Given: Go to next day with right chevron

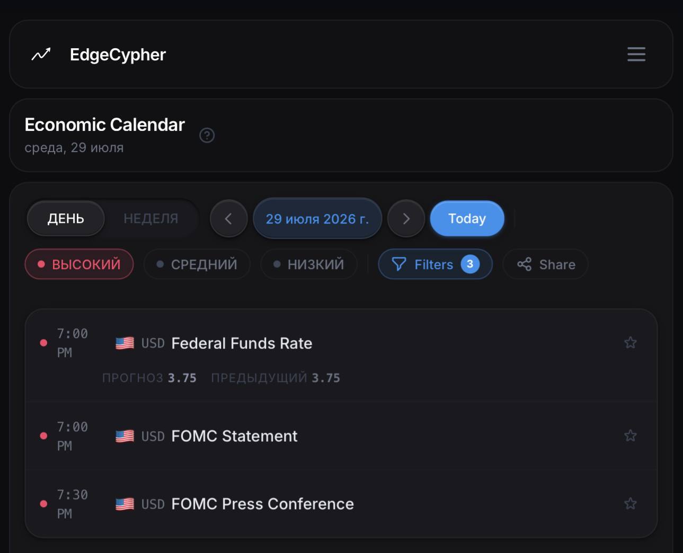Looking at the screenshot, I should (406, 218).
